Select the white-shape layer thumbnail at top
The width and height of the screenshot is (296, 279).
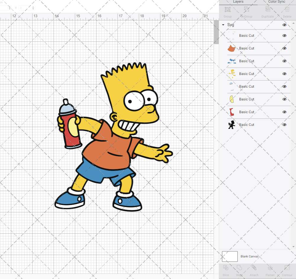[231, 36]
